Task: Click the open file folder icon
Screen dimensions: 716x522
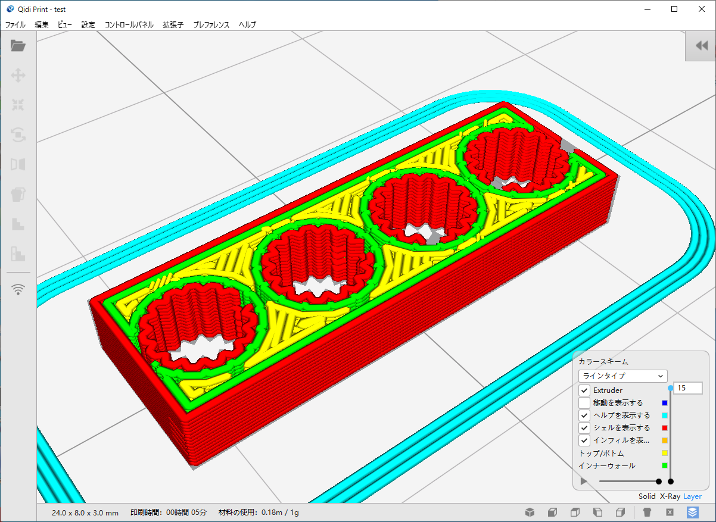Action: [x=18, y=46]
